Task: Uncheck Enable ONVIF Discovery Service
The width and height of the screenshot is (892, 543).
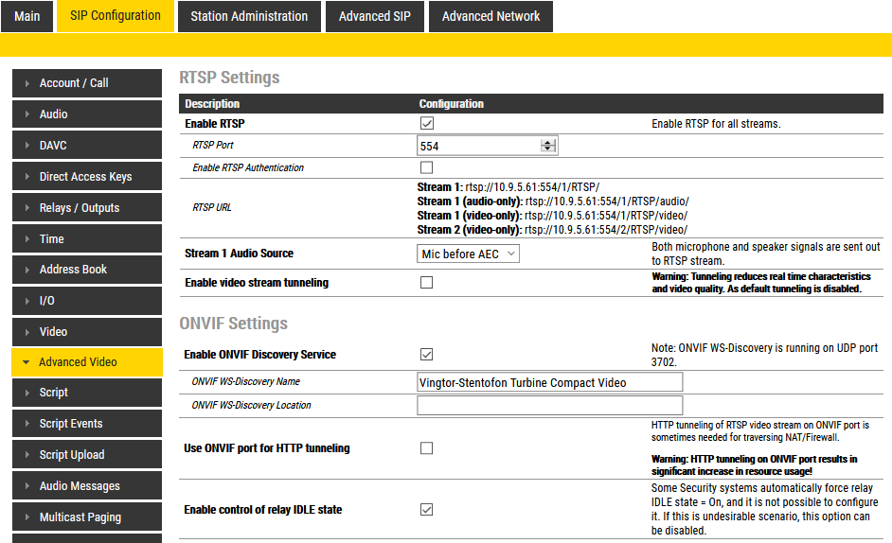Action: pos(426,355)
